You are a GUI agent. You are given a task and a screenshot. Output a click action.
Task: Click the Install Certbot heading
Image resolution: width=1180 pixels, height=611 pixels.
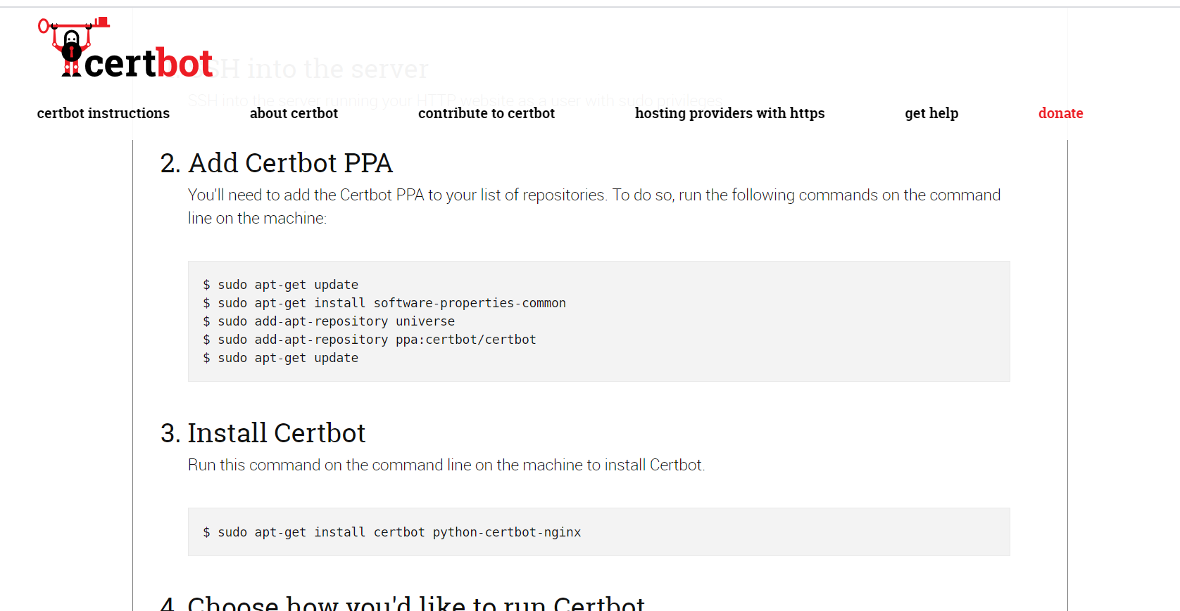pyautogui.click(x=263, y=433)
